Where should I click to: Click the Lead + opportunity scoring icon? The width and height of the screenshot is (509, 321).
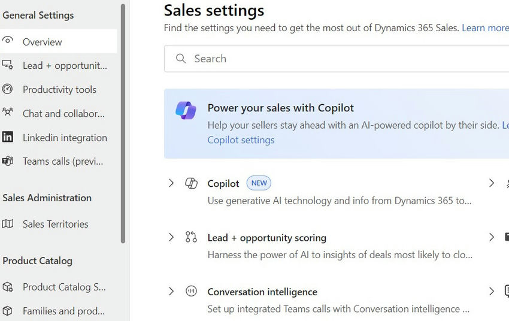(x=191, y=237)
